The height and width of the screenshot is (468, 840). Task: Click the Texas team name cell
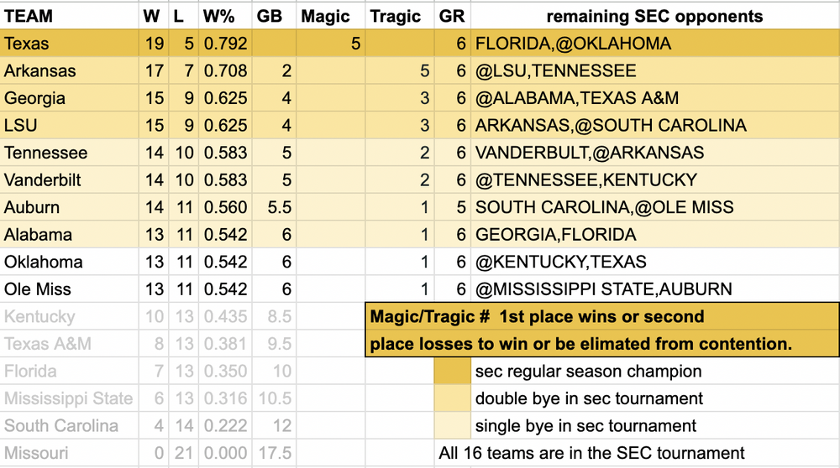click(69, 44)
